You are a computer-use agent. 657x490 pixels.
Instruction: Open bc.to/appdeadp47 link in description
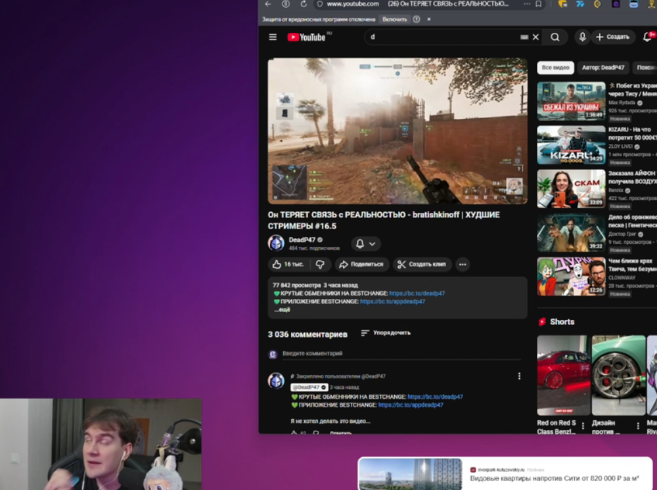(x=392, y=301)
